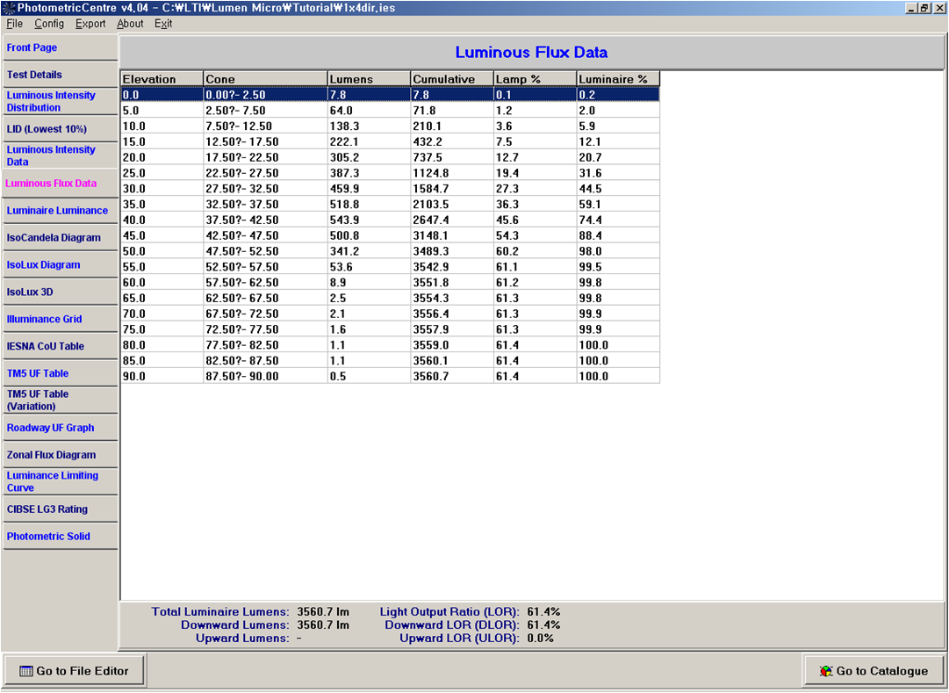Click the PhotometricCentre title bar app icon
949x693 pixels.
[9, 8]
